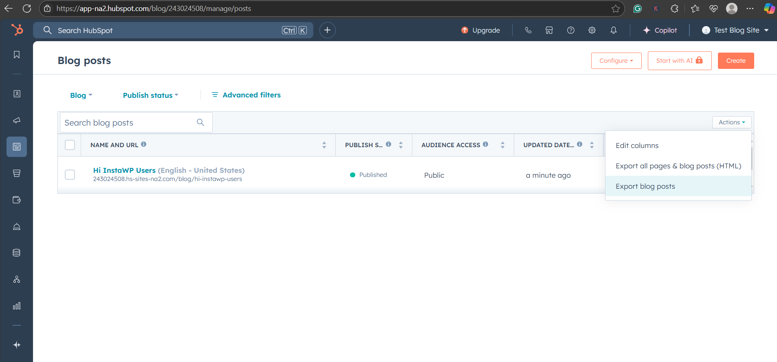Click the 'a minute ago' updated date cell
Image resolution: width=777 pixels, height=362 pixels.
(548, 175)
